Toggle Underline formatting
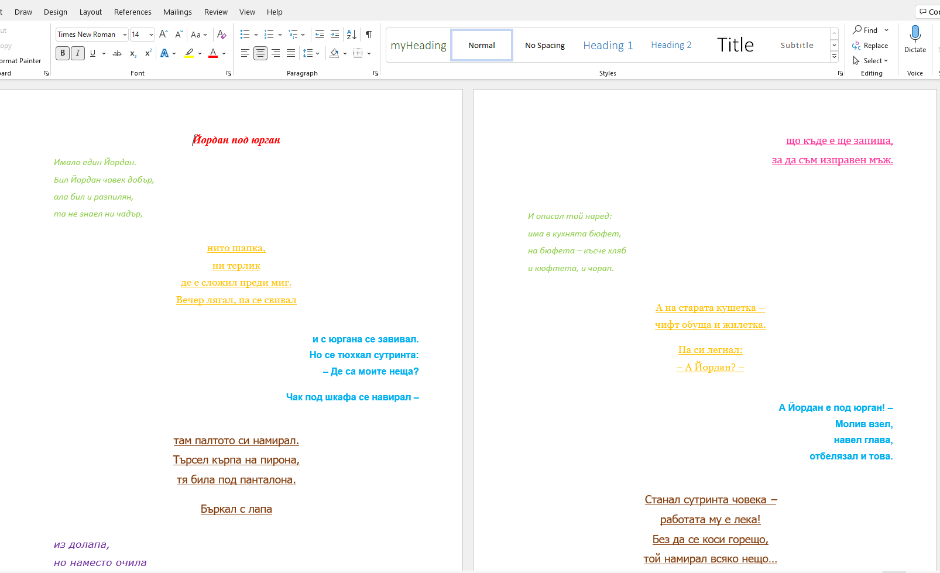The width and height of the screenshot is (940, 573). coord(92,53)
